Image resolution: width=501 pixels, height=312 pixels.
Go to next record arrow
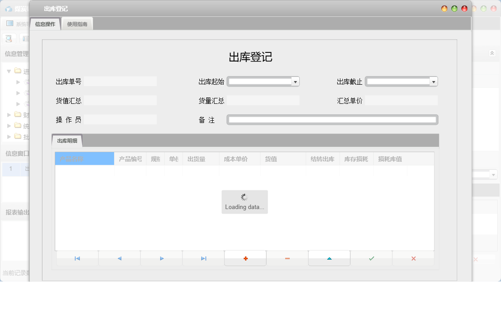pos(161,258)
